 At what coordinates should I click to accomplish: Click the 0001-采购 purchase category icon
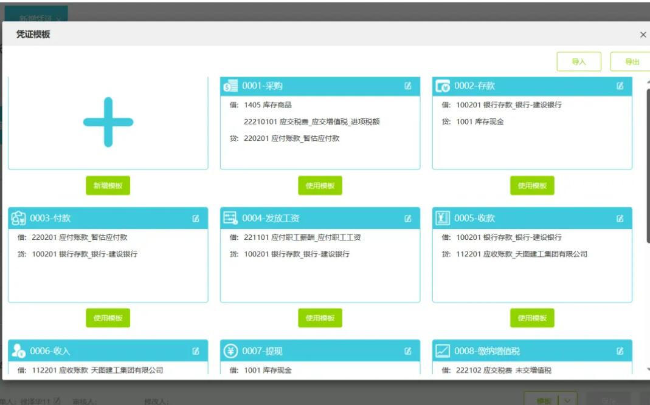230,86
